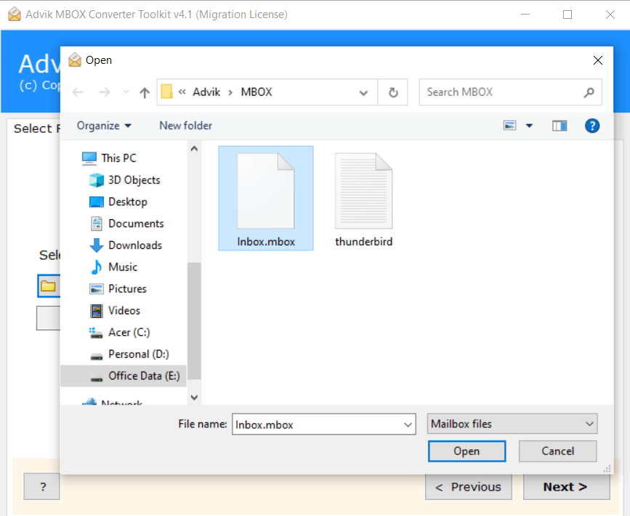This screenshot has height=516, width=630.
Task: Click the Help question mark icon
Action: (x=592, y=126)
